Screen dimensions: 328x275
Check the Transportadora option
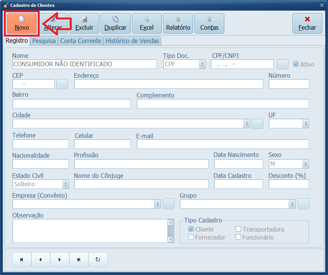point(238,229)
